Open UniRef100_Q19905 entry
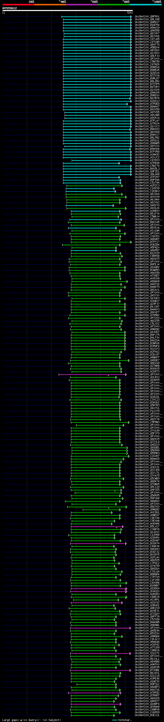Viewport: 164px width, 722px height. (x=147, y=380)
